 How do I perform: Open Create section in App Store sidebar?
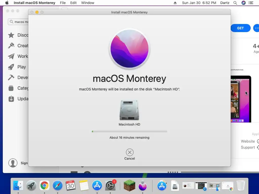pos(18,46)
